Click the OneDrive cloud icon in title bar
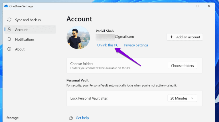 7,6
